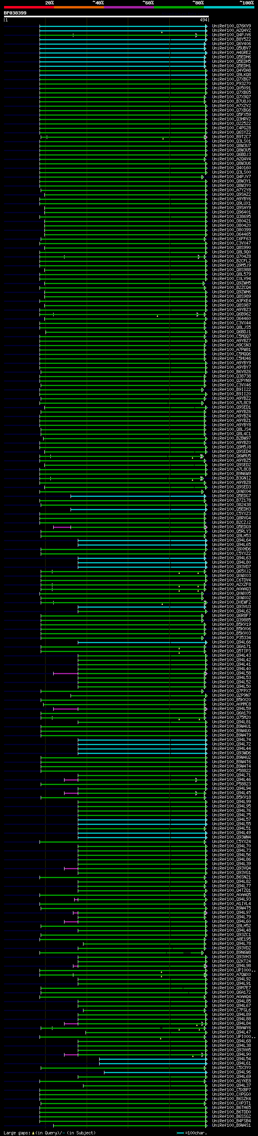Click UniRef100_Q5EDH6 label
Viewport: 258px width, 1136px height.
[231, 57]
